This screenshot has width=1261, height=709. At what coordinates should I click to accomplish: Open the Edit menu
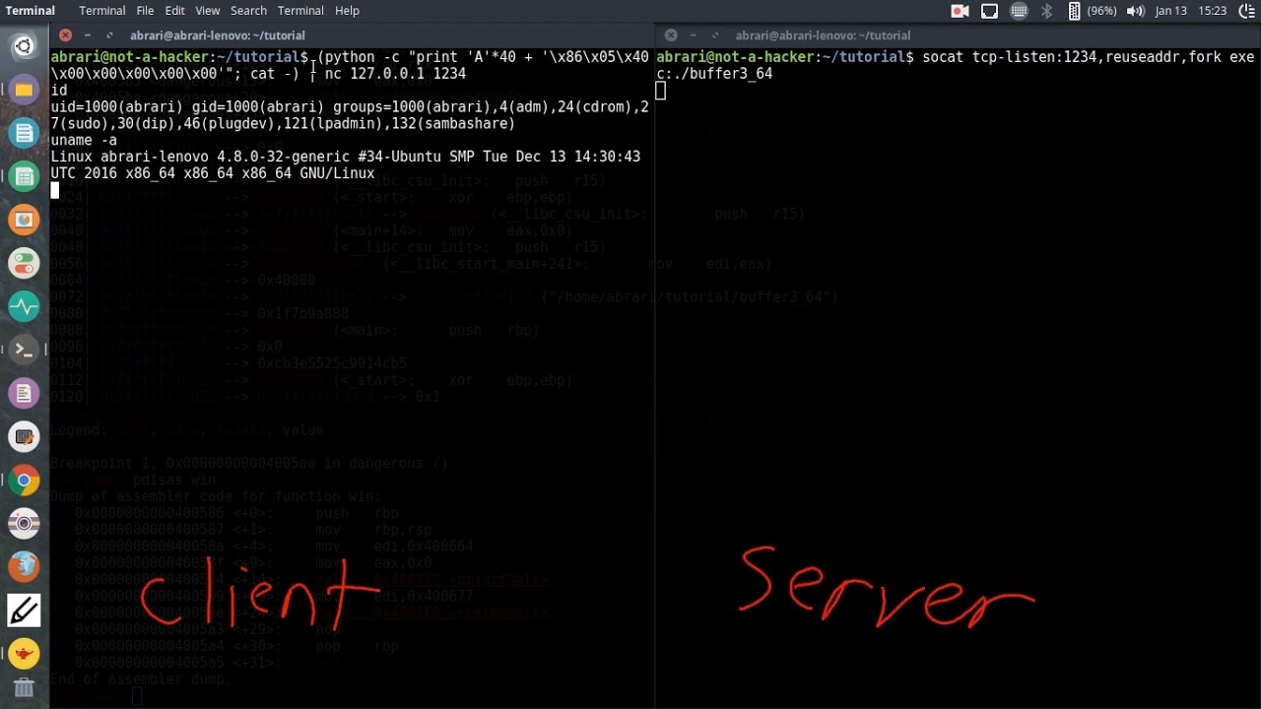[175, 11]
